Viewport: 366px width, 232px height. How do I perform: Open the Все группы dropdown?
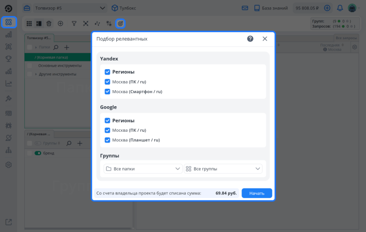(x=223, y=169)
